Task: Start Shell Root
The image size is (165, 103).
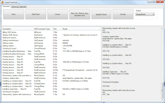Action: 36,14
